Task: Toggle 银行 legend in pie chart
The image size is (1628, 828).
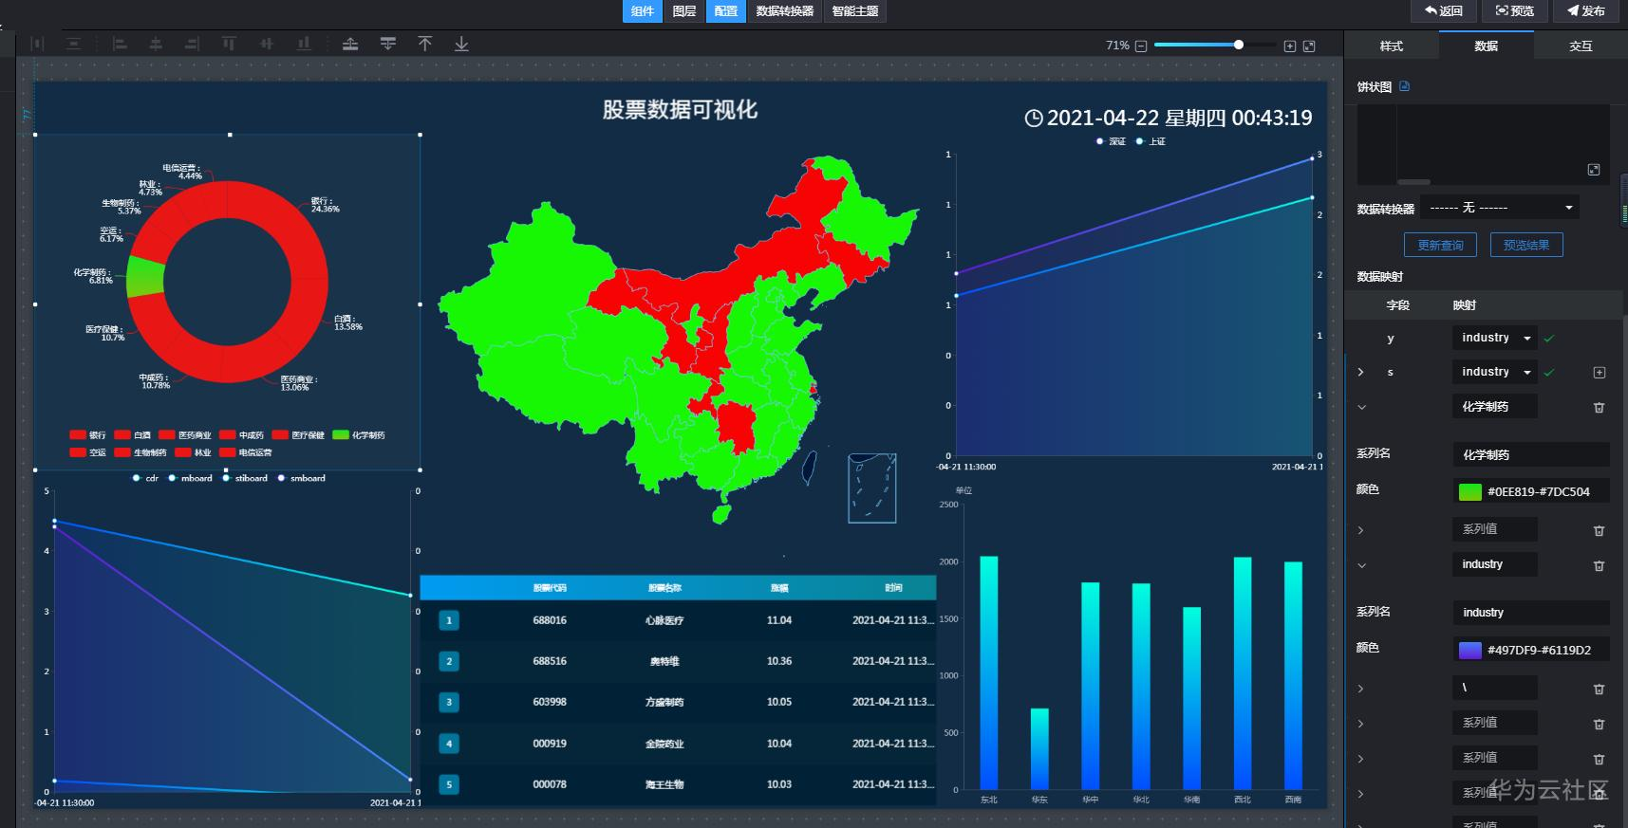Action: [87, 435]
